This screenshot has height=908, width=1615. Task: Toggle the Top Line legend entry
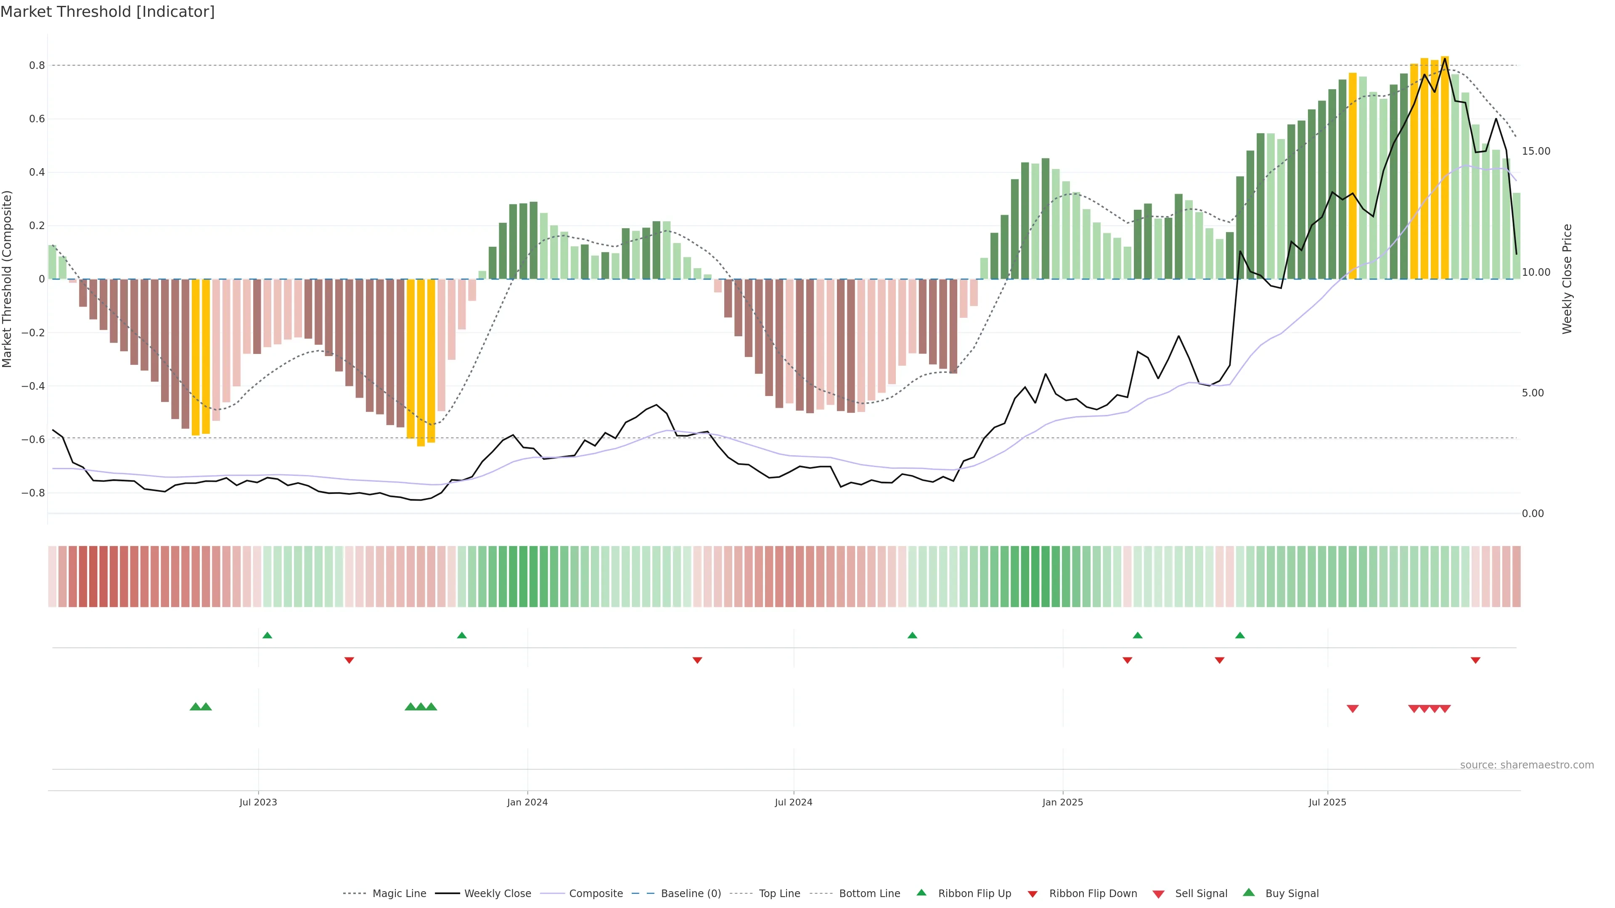pyautogui.click(x=779, y=894)
